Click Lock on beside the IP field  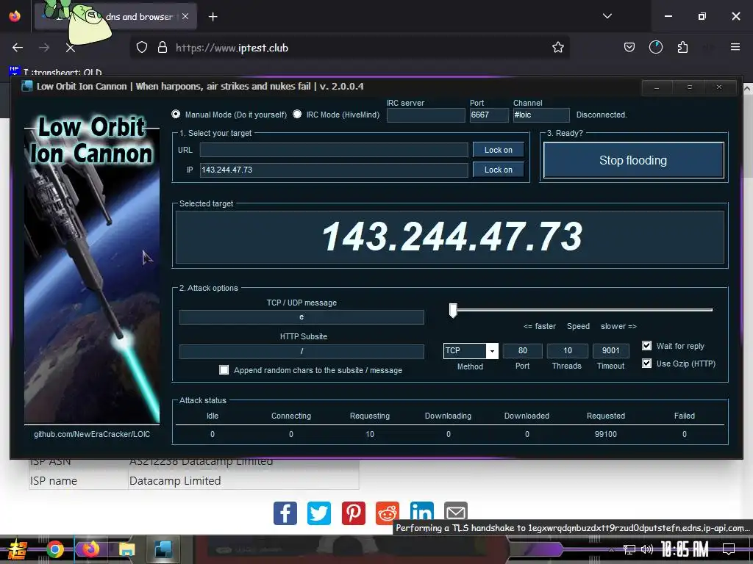pos(498,170)
